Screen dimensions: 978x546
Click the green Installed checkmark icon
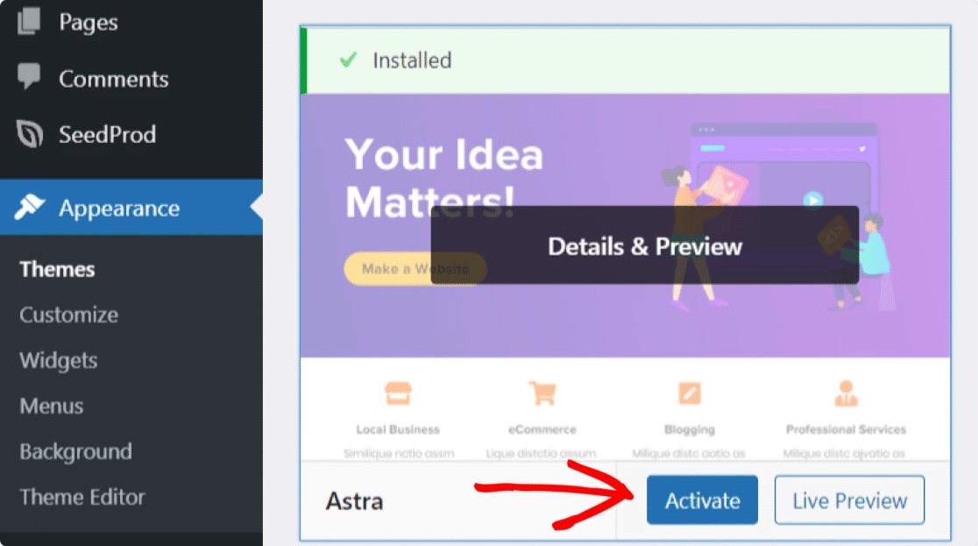(x=348, y=60)
